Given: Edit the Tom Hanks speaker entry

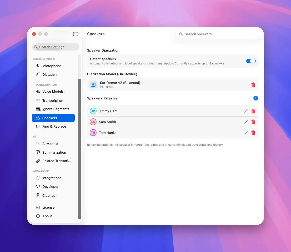Looking at the screenshot, I should (x=246, y=133).
